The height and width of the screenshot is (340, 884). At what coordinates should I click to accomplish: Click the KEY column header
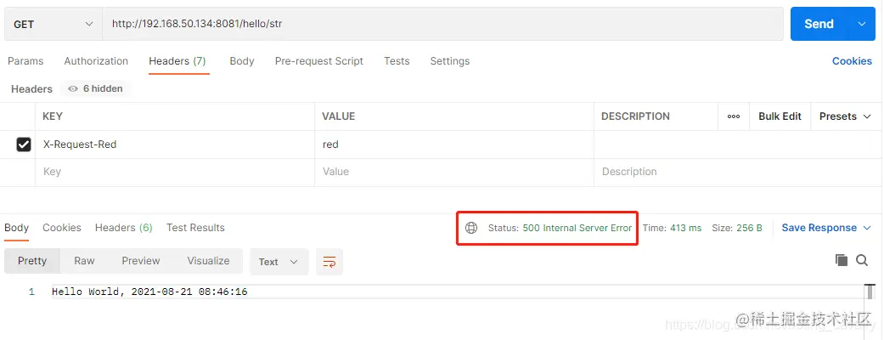pyautogui.click(x=53, y=116)
